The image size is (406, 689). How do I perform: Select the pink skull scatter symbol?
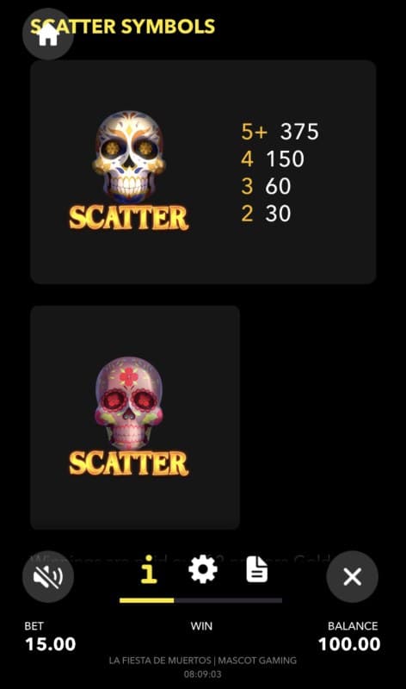[x=129, y=402]
